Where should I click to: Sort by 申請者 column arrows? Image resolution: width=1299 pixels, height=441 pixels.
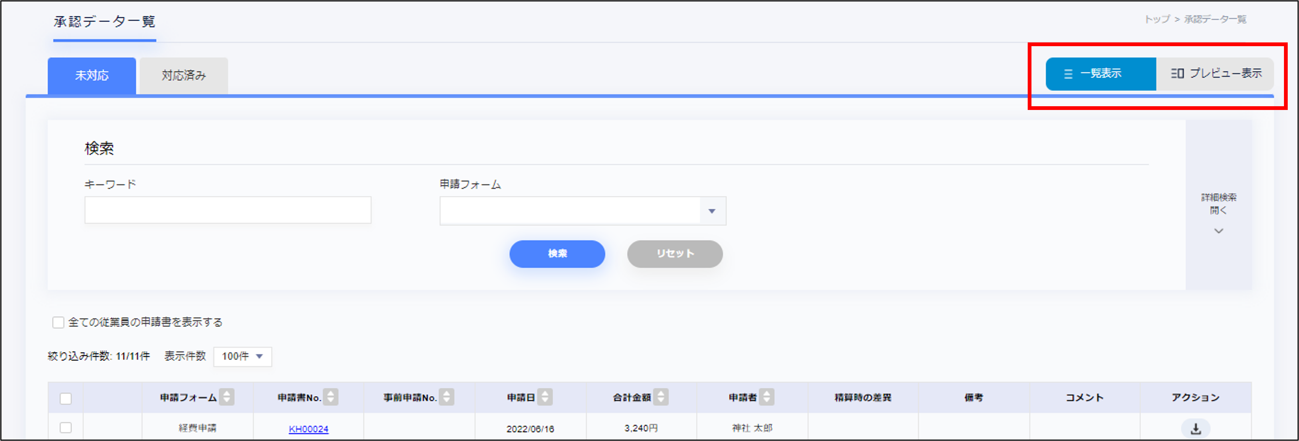pos(767,397)
